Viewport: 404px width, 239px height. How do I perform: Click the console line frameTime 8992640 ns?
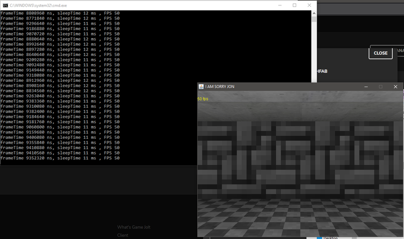click(60, 44)
